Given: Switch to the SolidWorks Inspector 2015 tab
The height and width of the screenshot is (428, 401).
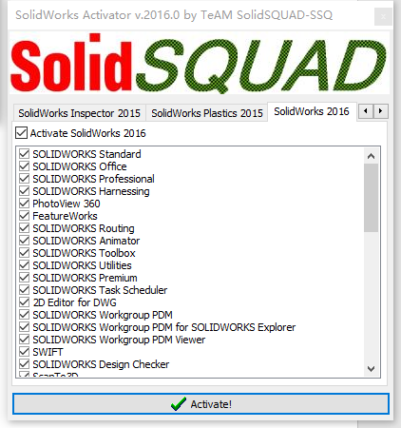Looking at the screenshot, I should click(x=79, y=113).
